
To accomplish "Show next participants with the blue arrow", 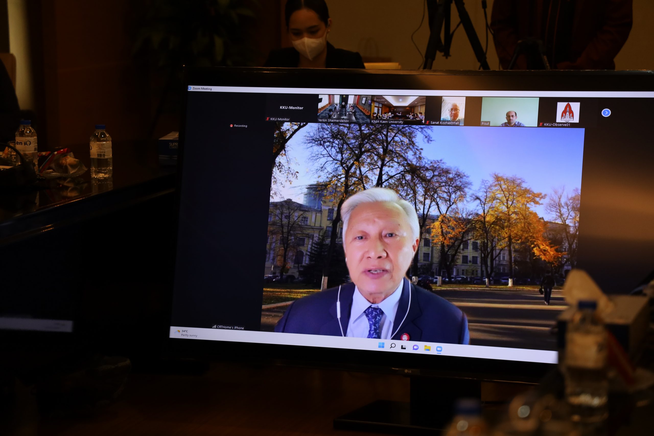I will pyautogui.click(x=606, y=113).
